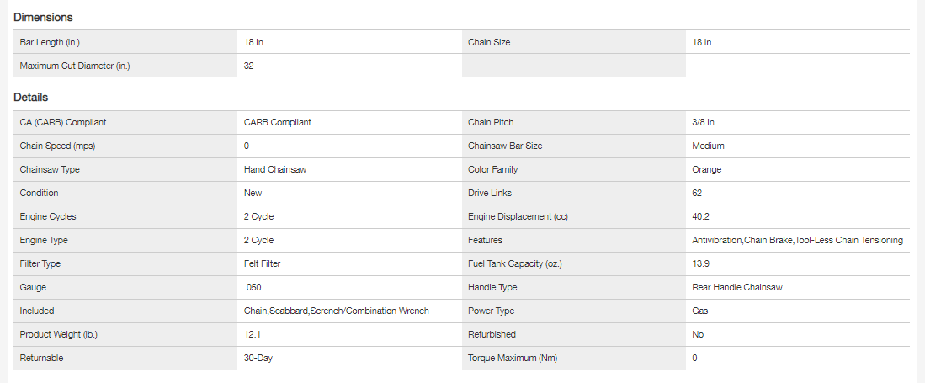Click the Felt Filter value
This screenshot has height=383, width=925.
[263, 263]
